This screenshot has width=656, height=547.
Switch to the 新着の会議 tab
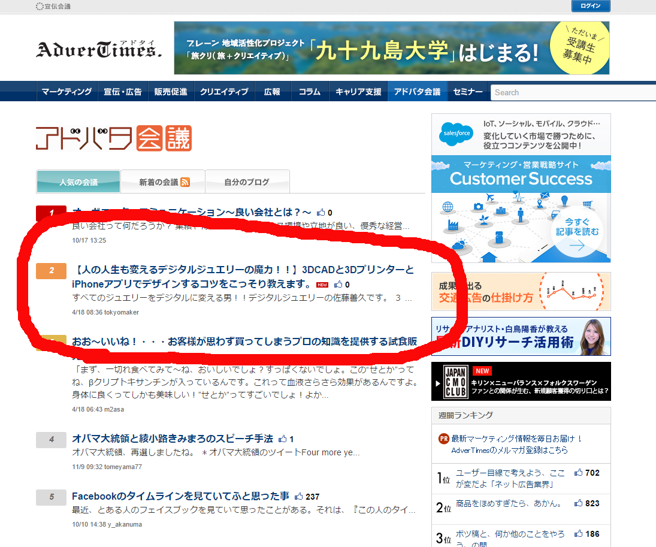pos(163,182)
